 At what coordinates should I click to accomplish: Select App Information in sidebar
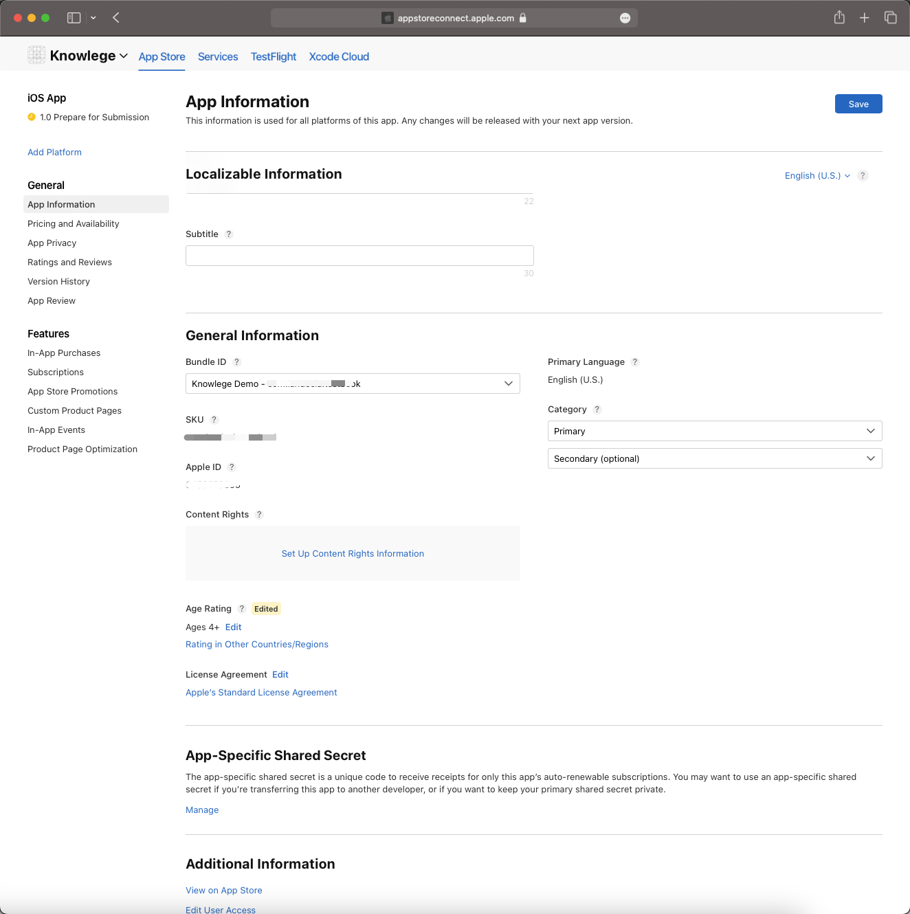[96, 204]
